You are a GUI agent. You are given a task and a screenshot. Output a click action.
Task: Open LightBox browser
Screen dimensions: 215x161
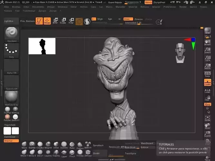(11, 21)
